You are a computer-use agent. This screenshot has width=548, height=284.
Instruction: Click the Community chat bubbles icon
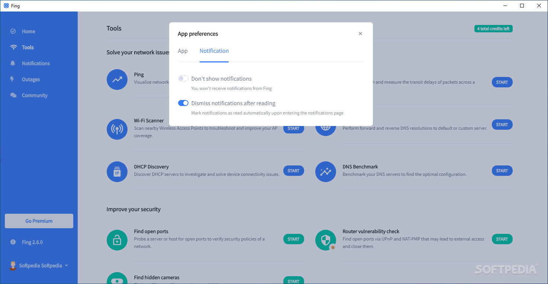13,95
